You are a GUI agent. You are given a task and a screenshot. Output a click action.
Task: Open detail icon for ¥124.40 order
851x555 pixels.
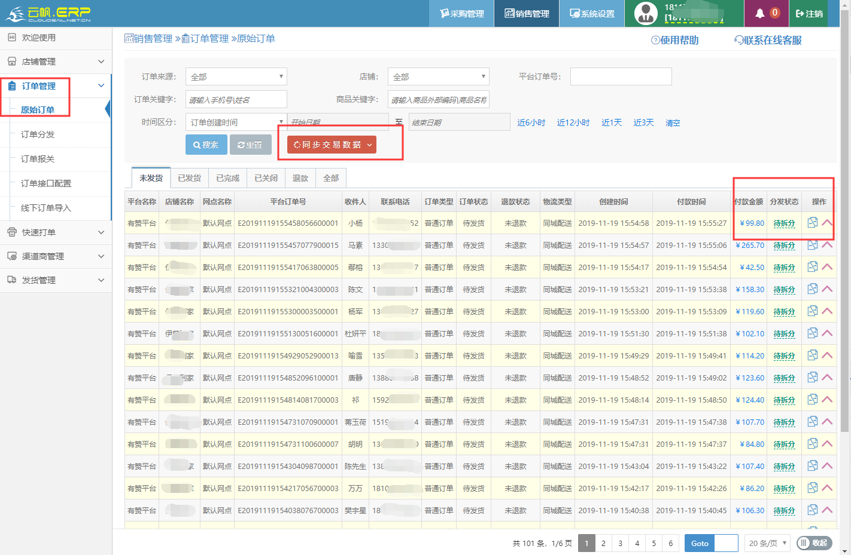[813, 399]
